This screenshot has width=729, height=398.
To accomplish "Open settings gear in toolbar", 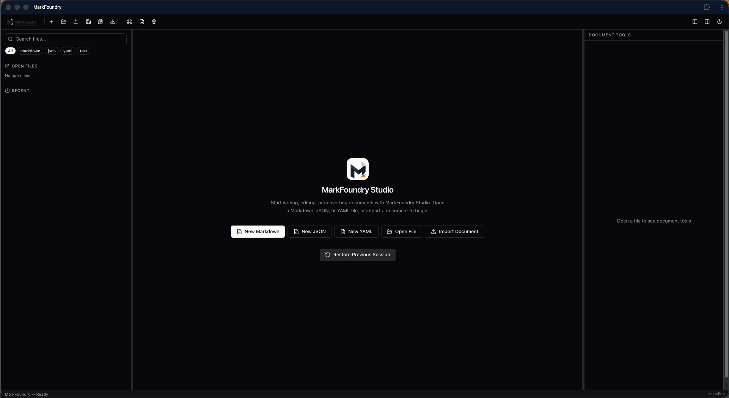I will [x=154, y=22].
